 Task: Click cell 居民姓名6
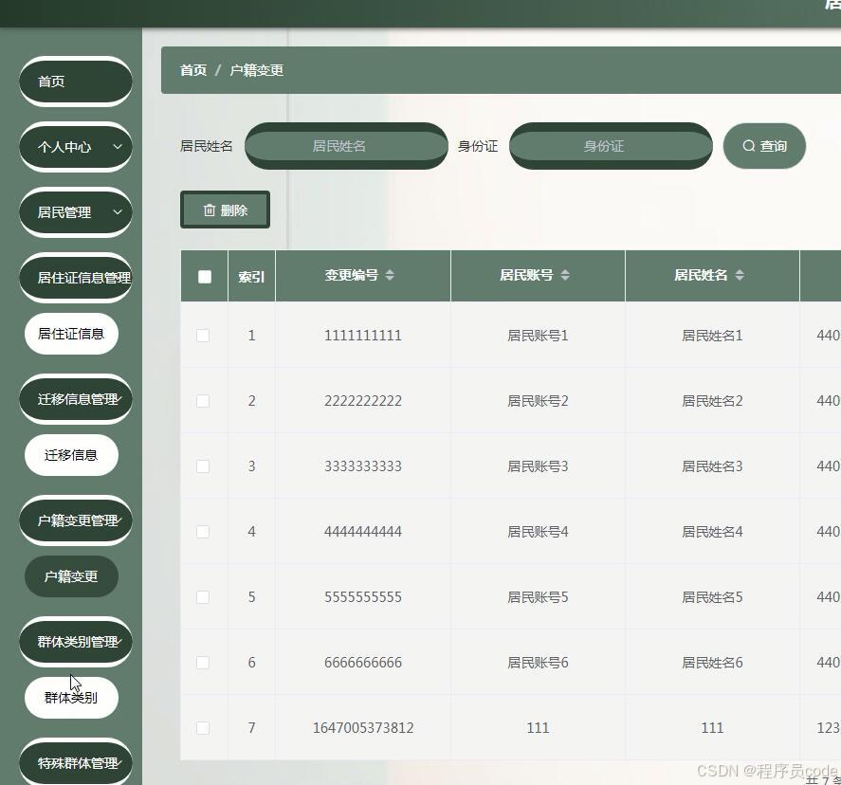712,663
